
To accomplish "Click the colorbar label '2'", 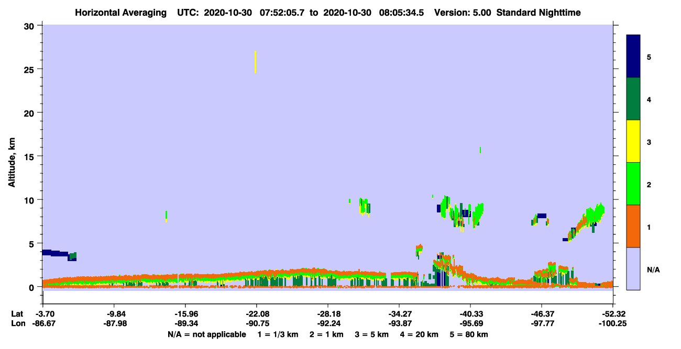I will coord(649,184).
